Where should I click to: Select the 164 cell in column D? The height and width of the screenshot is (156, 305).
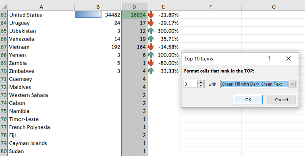coord(134,47)
